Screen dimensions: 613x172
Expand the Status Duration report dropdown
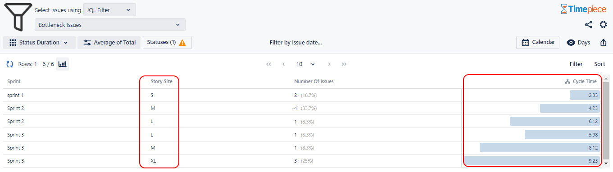coord(39,43)
